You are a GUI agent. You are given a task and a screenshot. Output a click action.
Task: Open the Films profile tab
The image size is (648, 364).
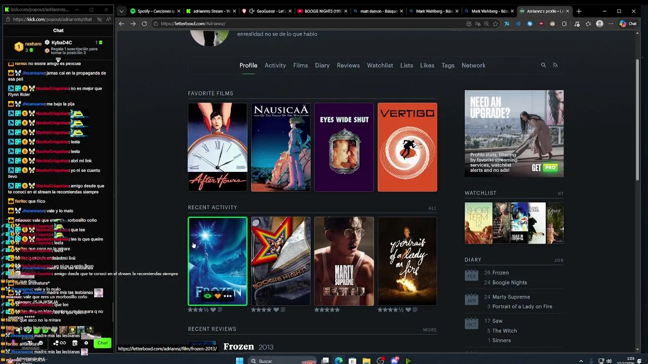pyautogui.click(x=300, y=65)
